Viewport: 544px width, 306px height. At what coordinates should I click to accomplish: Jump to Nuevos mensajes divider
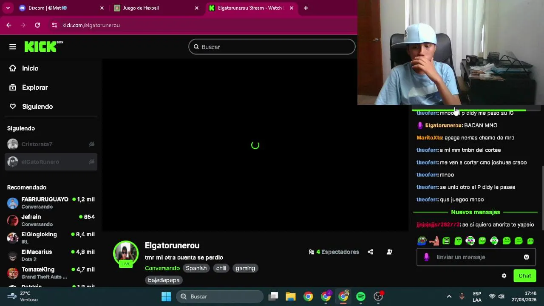[x=476, y=212]
